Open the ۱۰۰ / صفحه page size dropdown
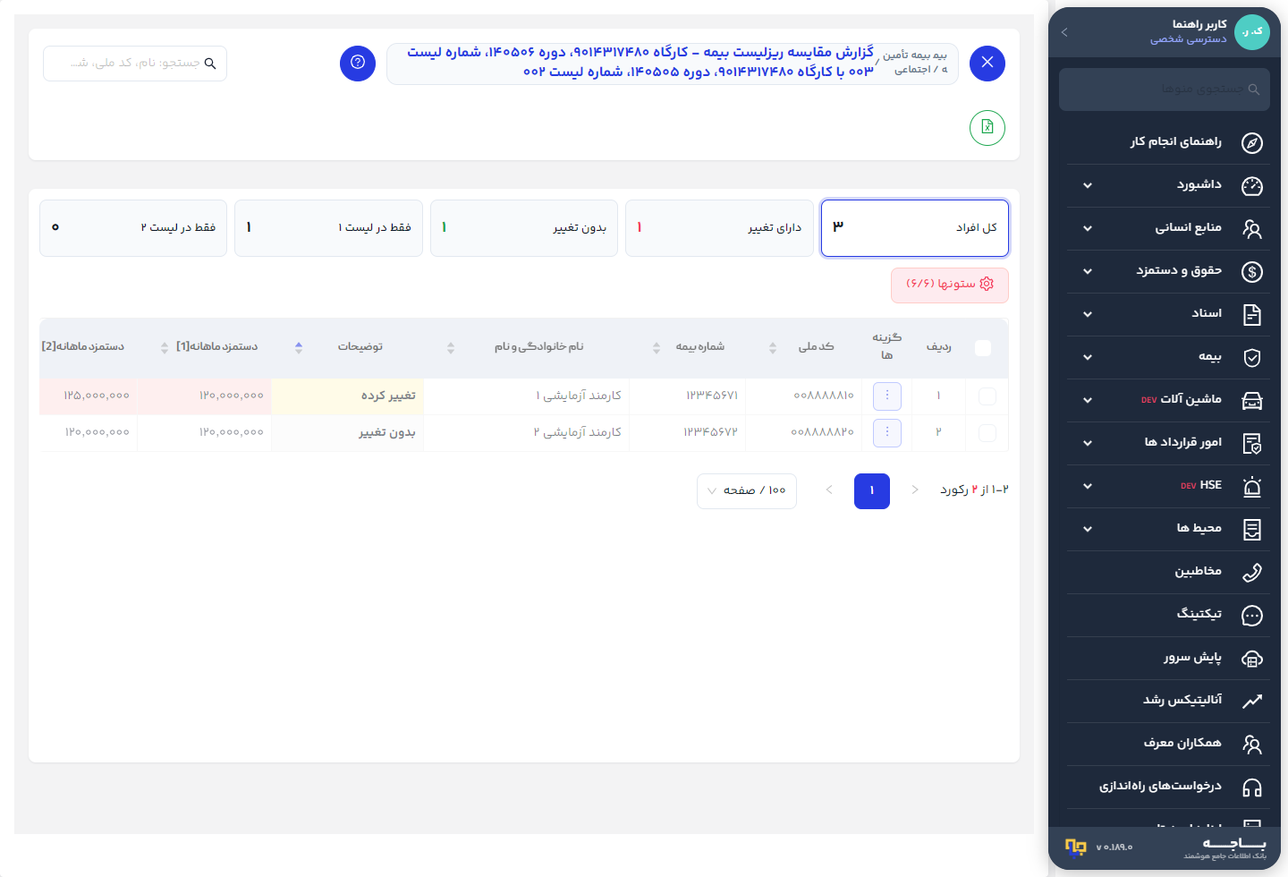Image resolution: width=1288 pixels, height=877 pixels. (747, 490)
